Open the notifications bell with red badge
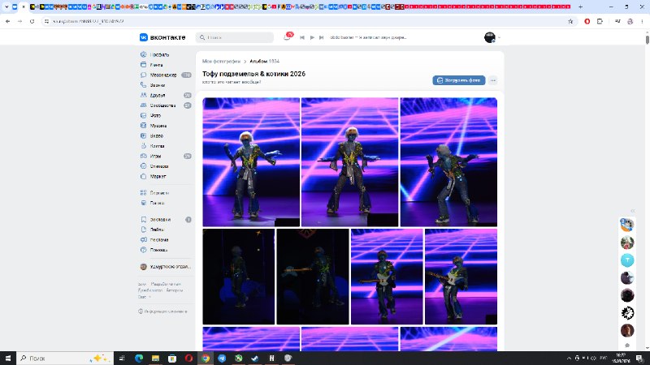650x365 pixels. click(288, 37)
